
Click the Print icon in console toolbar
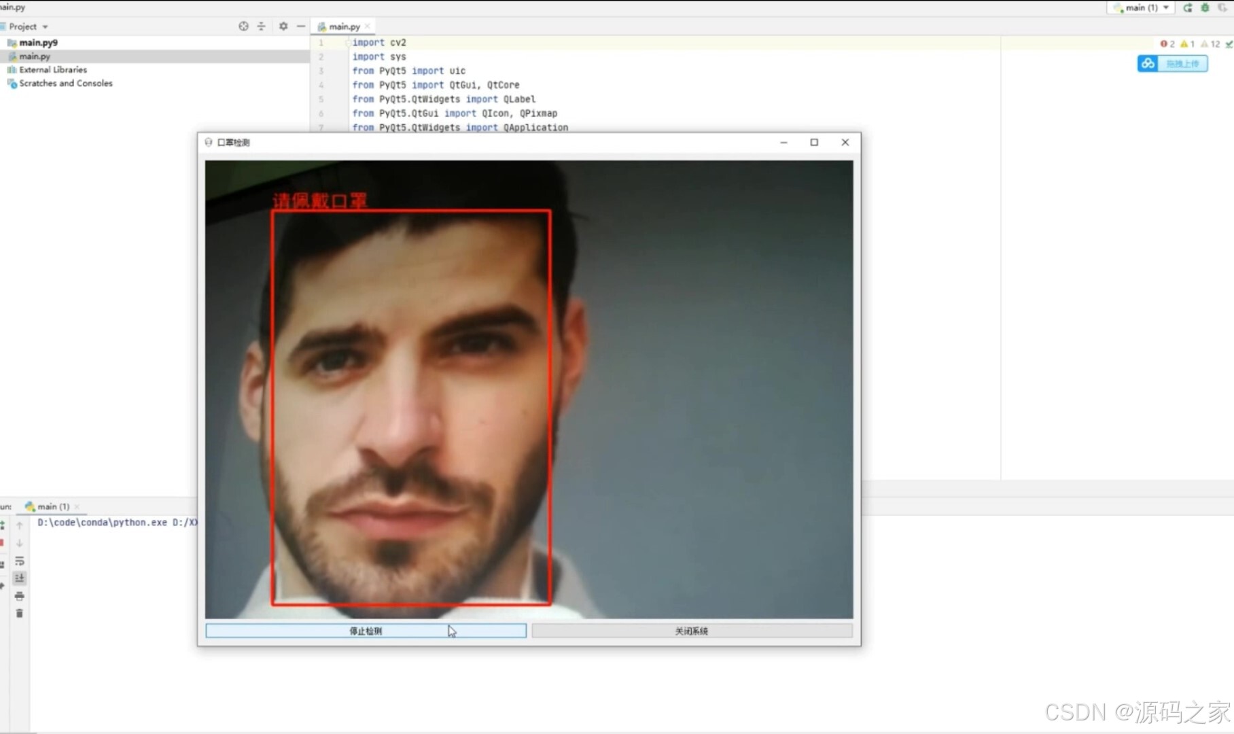click(20, 595)
